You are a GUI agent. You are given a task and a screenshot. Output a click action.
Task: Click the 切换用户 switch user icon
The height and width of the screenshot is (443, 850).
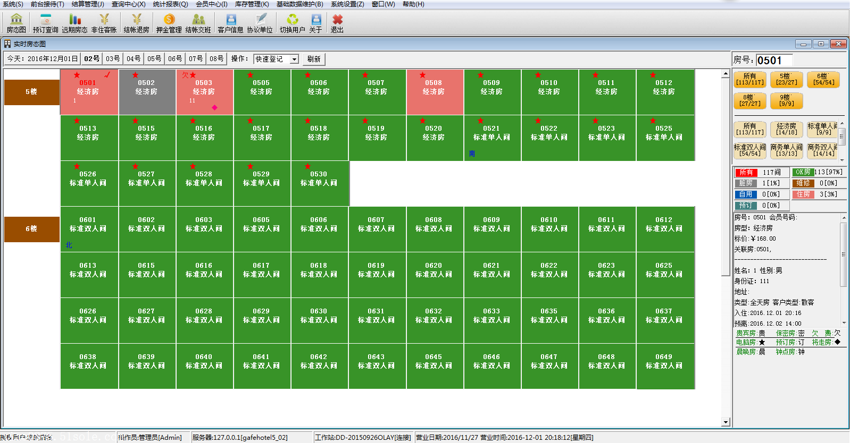click(x=292, y=23)
